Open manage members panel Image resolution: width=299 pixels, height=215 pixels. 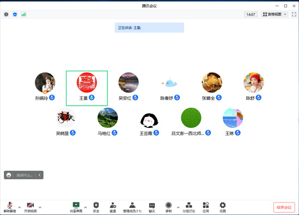(x=132, y=207)
